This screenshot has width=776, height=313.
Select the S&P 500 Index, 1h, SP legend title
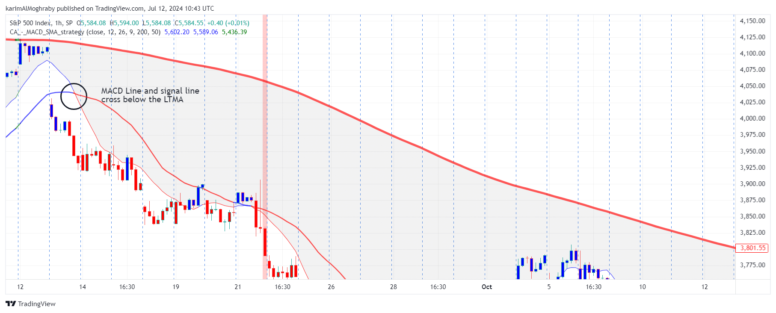(41, 23)
